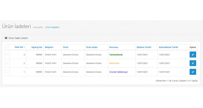
Task: Click YUSUF SAYI in Ürünler Bekleniyor row
Action: [51, 72]
